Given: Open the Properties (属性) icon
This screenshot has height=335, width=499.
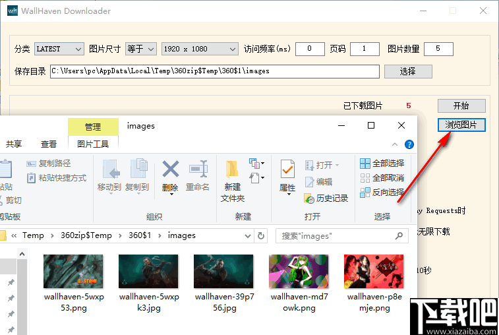Looking at the screenshot, I should (x=287, y=169).
